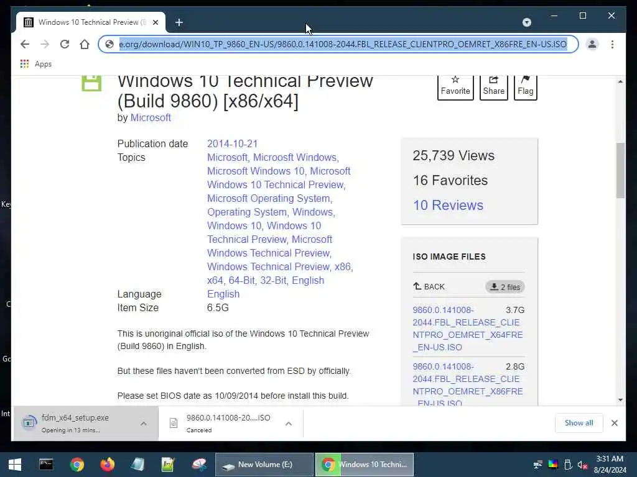Close the downloads bar
This screenshot has height=477, width=637.
[x=614, y=423]
